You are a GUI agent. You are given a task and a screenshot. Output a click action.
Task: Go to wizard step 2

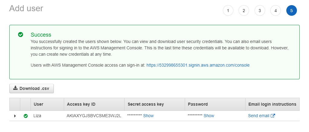244,11
